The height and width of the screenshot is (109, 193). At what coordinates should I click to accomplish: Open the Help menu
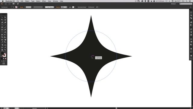pos(62,1)
